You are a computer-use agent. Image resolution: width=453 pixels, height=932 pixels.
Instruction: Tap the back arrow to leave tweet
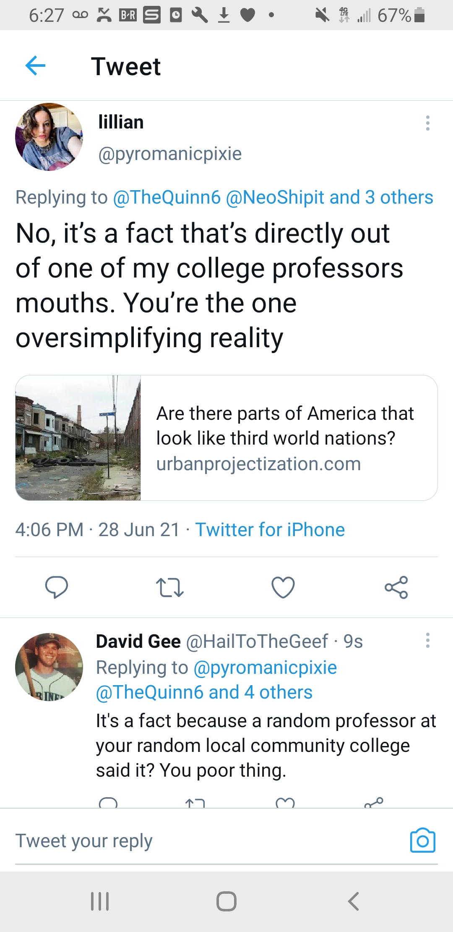pos(35,66)
